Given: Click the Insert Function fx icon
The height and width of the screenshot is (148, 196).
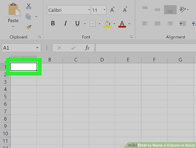Looking at the screenshot, I should click(x=87, y=48).
